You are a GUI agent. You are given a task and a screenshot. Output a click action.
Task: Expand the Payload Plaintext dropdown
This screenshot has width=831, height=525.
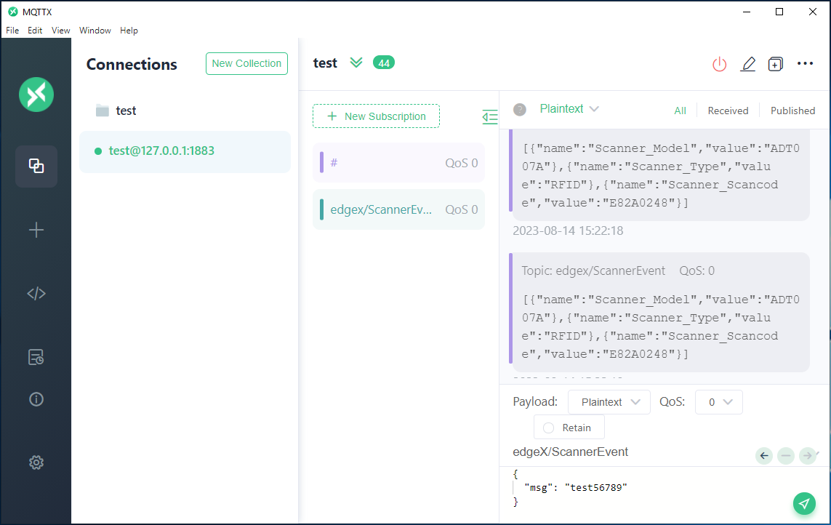tap(609, 402)
